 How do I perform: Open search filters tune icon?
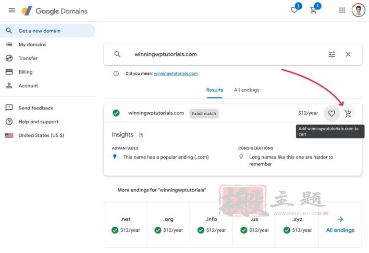coord(332,54)
